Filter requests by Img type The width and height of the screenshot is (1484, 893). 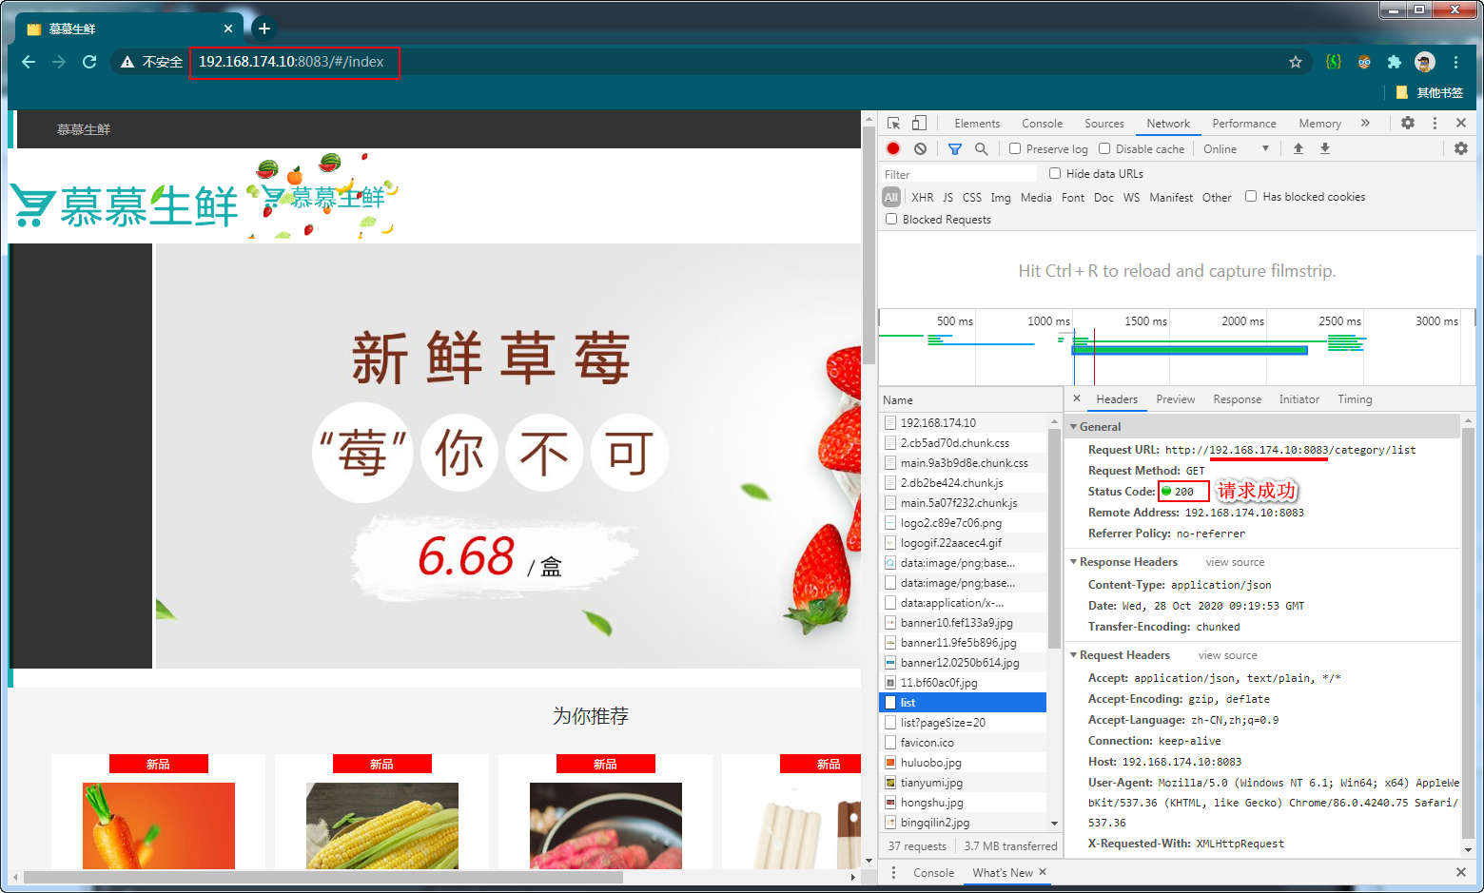click(1001, 198)
